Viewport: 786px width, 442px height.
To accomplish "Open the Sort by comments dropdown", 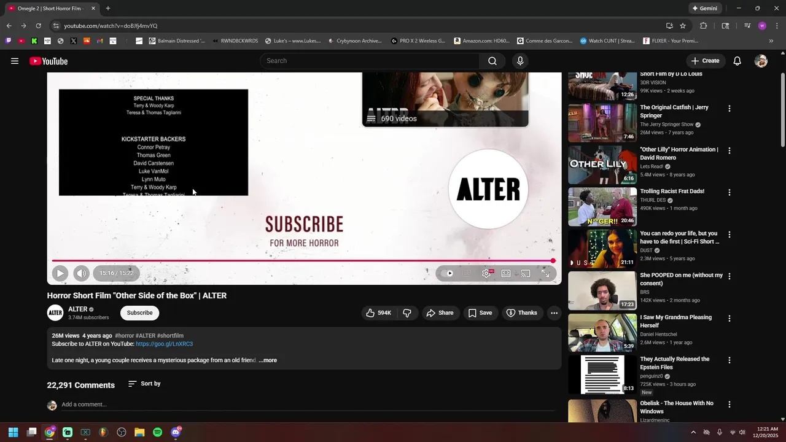I will point(144,384).
